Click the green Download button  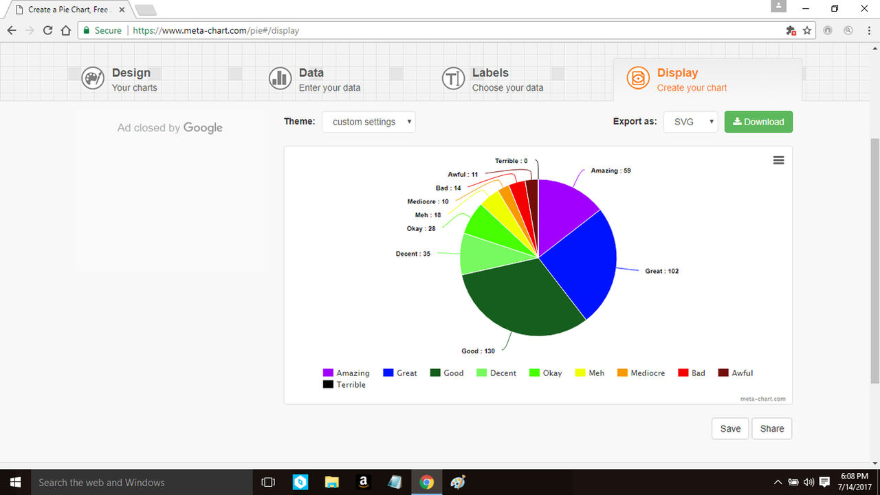coord(758,122)
